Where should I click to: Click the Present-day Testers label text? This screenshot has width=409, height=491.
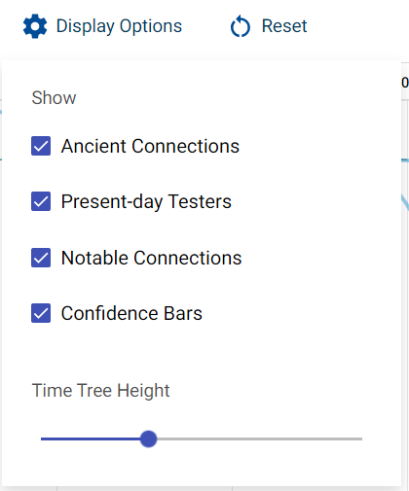pos(146,202)
